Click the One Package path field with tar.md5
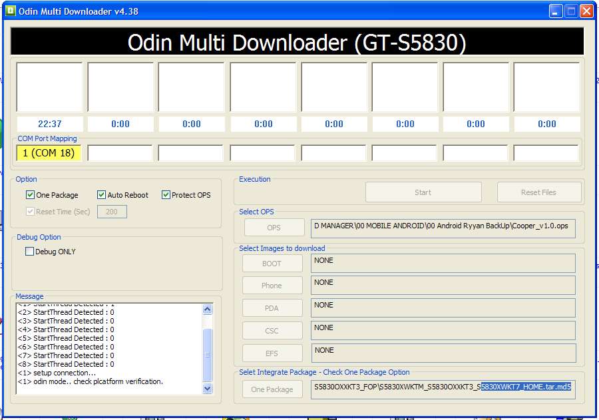599x420 pixels. click(x=443, y=389)
